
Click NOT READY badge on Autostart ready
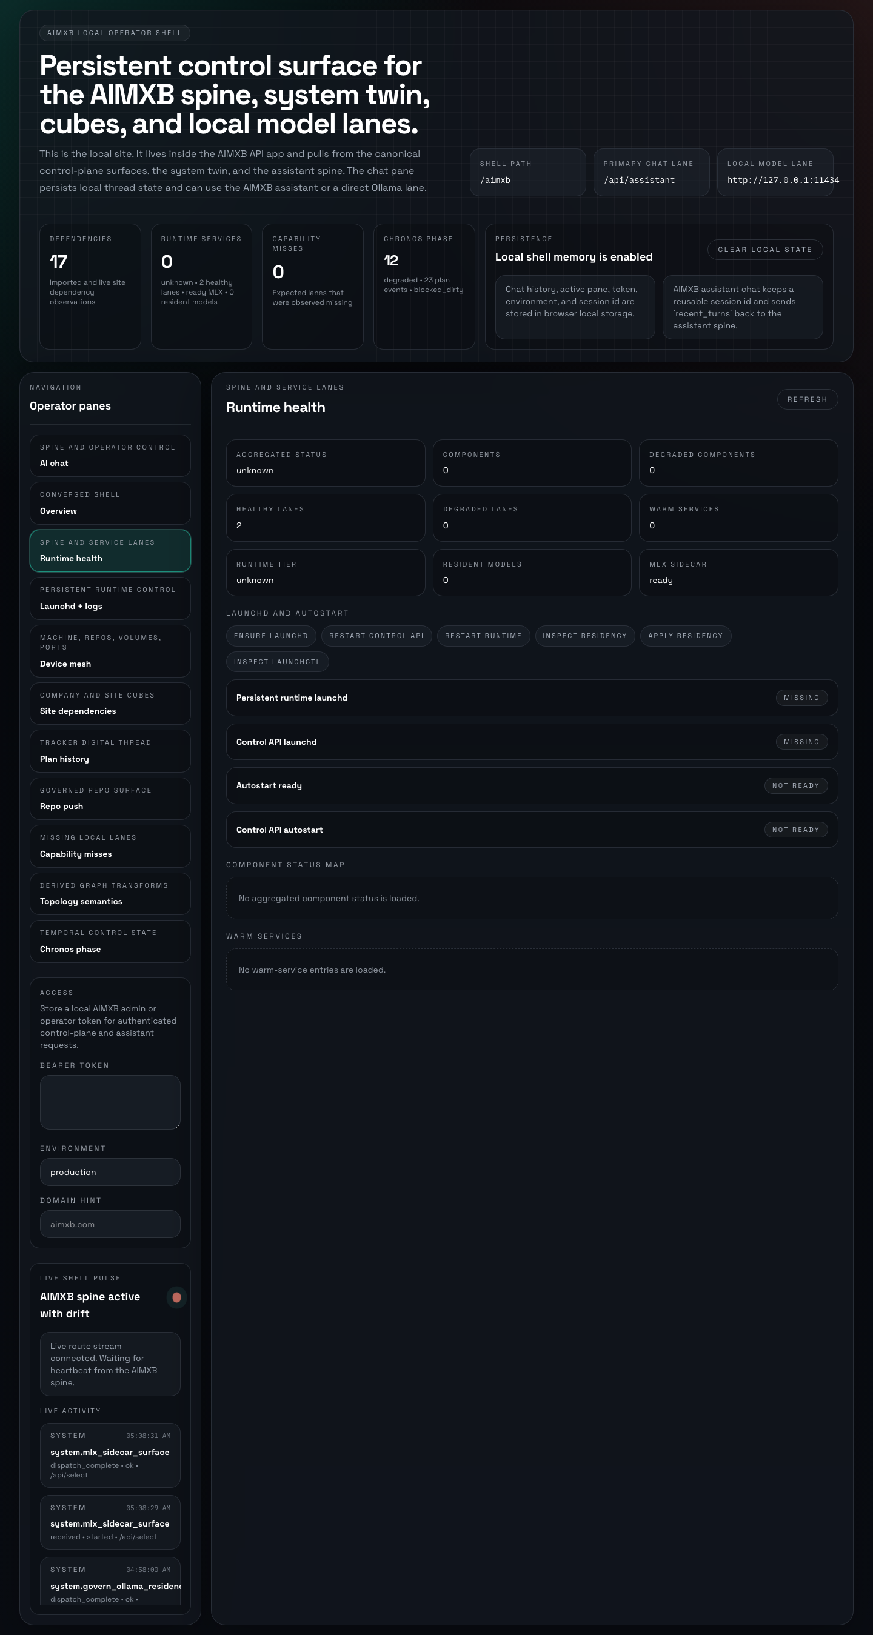(x=795, y=786)
